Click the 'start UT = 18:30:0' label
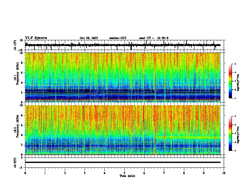 pyautogui.click(x=154, y=38)
